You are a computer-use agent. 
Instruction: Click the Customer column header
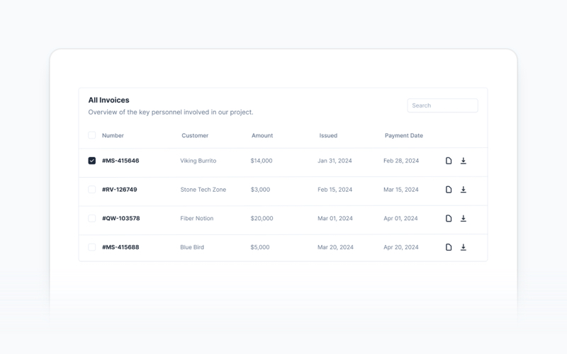coord(195,135)
